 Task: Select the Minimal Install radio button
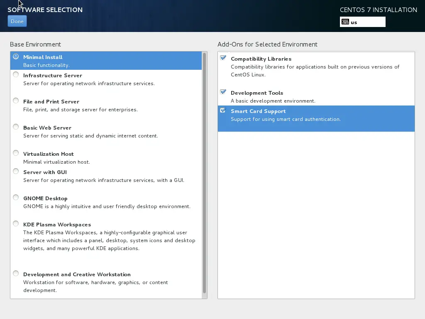click(16, 56)
